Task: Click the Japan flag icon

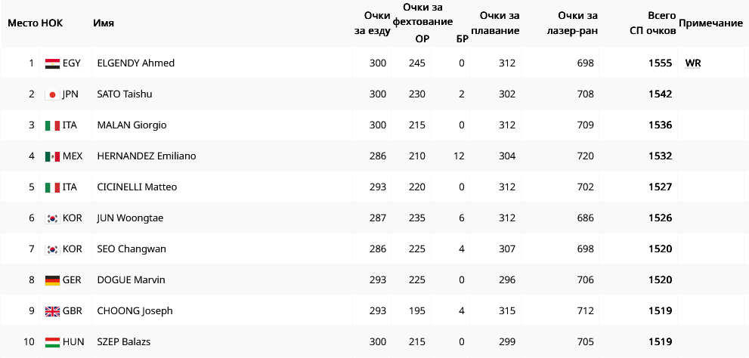Action: pos(52,94)
